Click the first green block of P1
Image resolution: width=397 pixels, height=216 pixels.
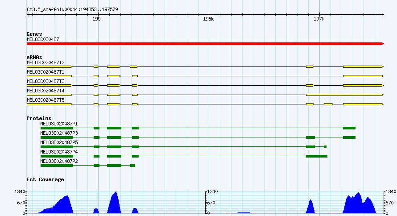(57, 128)
